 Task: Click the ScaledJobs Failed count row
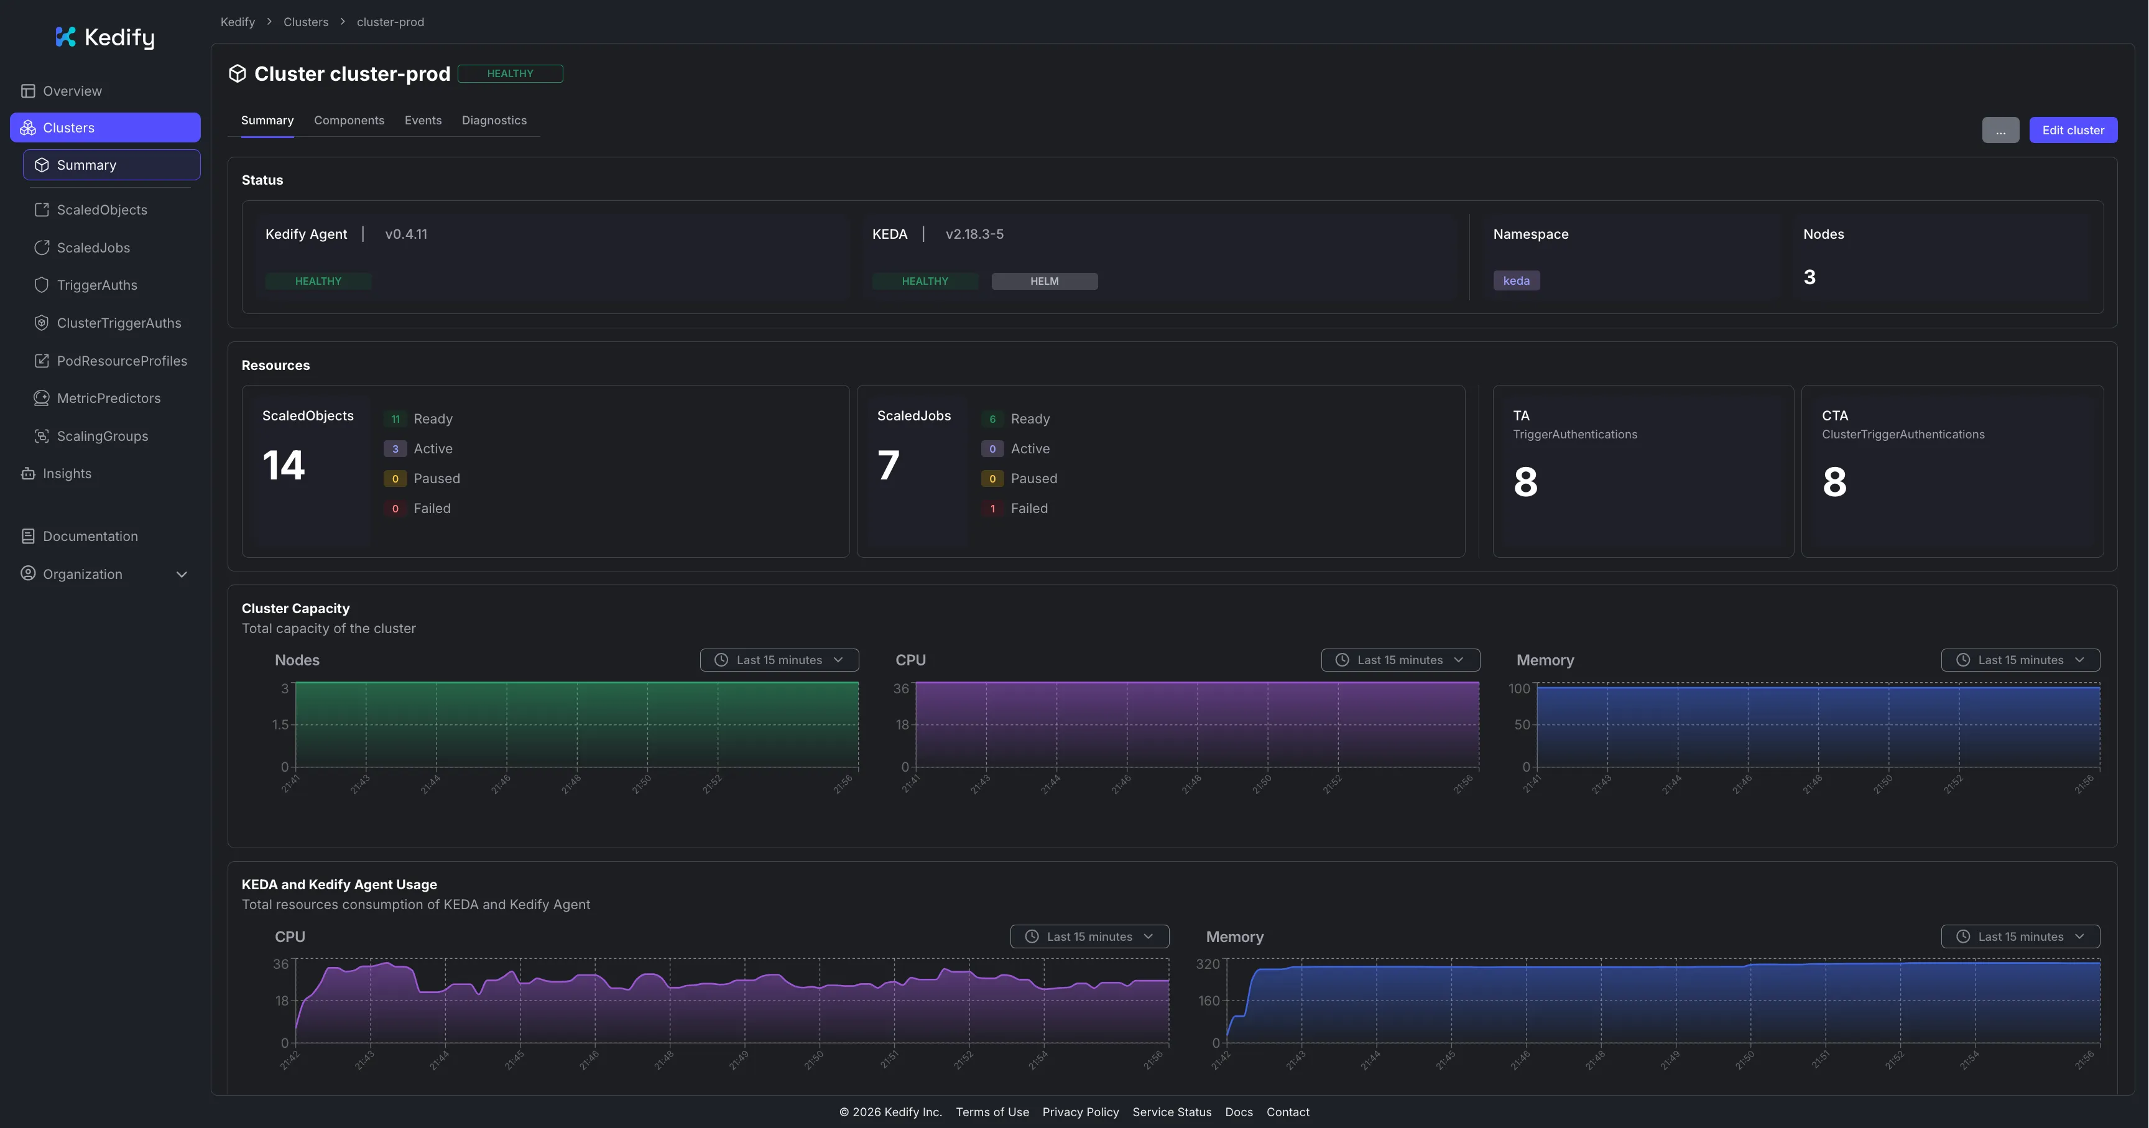[1014, 509]
